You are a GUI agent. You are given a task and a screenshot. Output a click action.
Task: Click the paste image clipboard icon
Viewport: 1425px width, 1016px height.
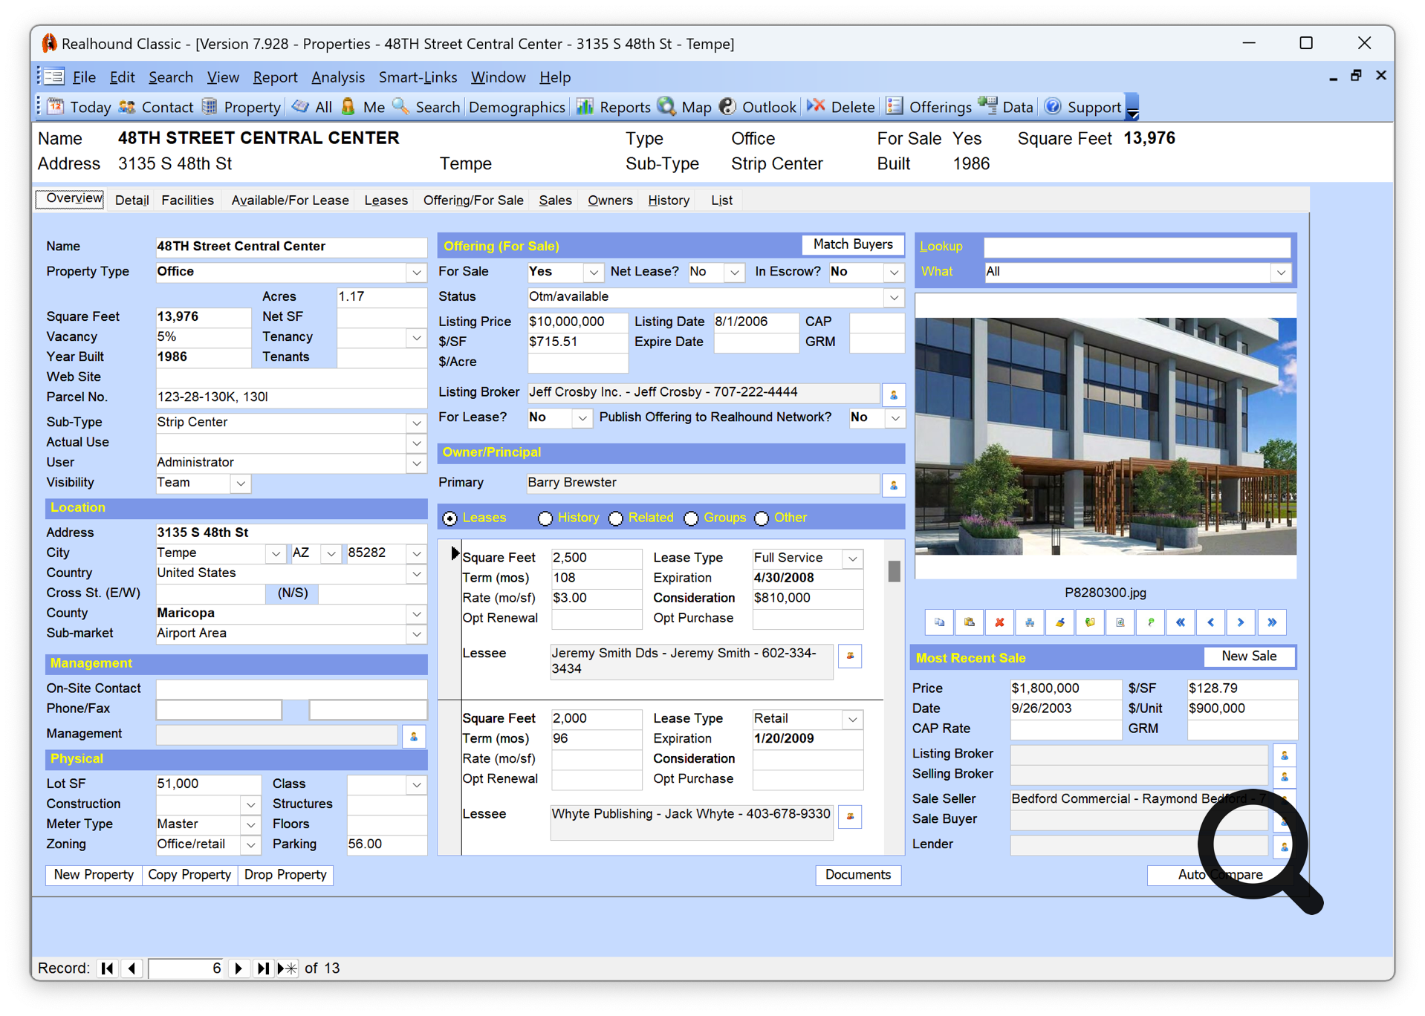[x=970, y=622]
